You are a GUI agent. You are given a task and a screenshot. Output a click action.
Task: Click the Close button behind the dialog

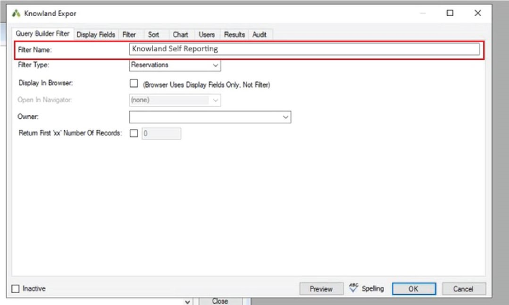[x=220, y=301]
